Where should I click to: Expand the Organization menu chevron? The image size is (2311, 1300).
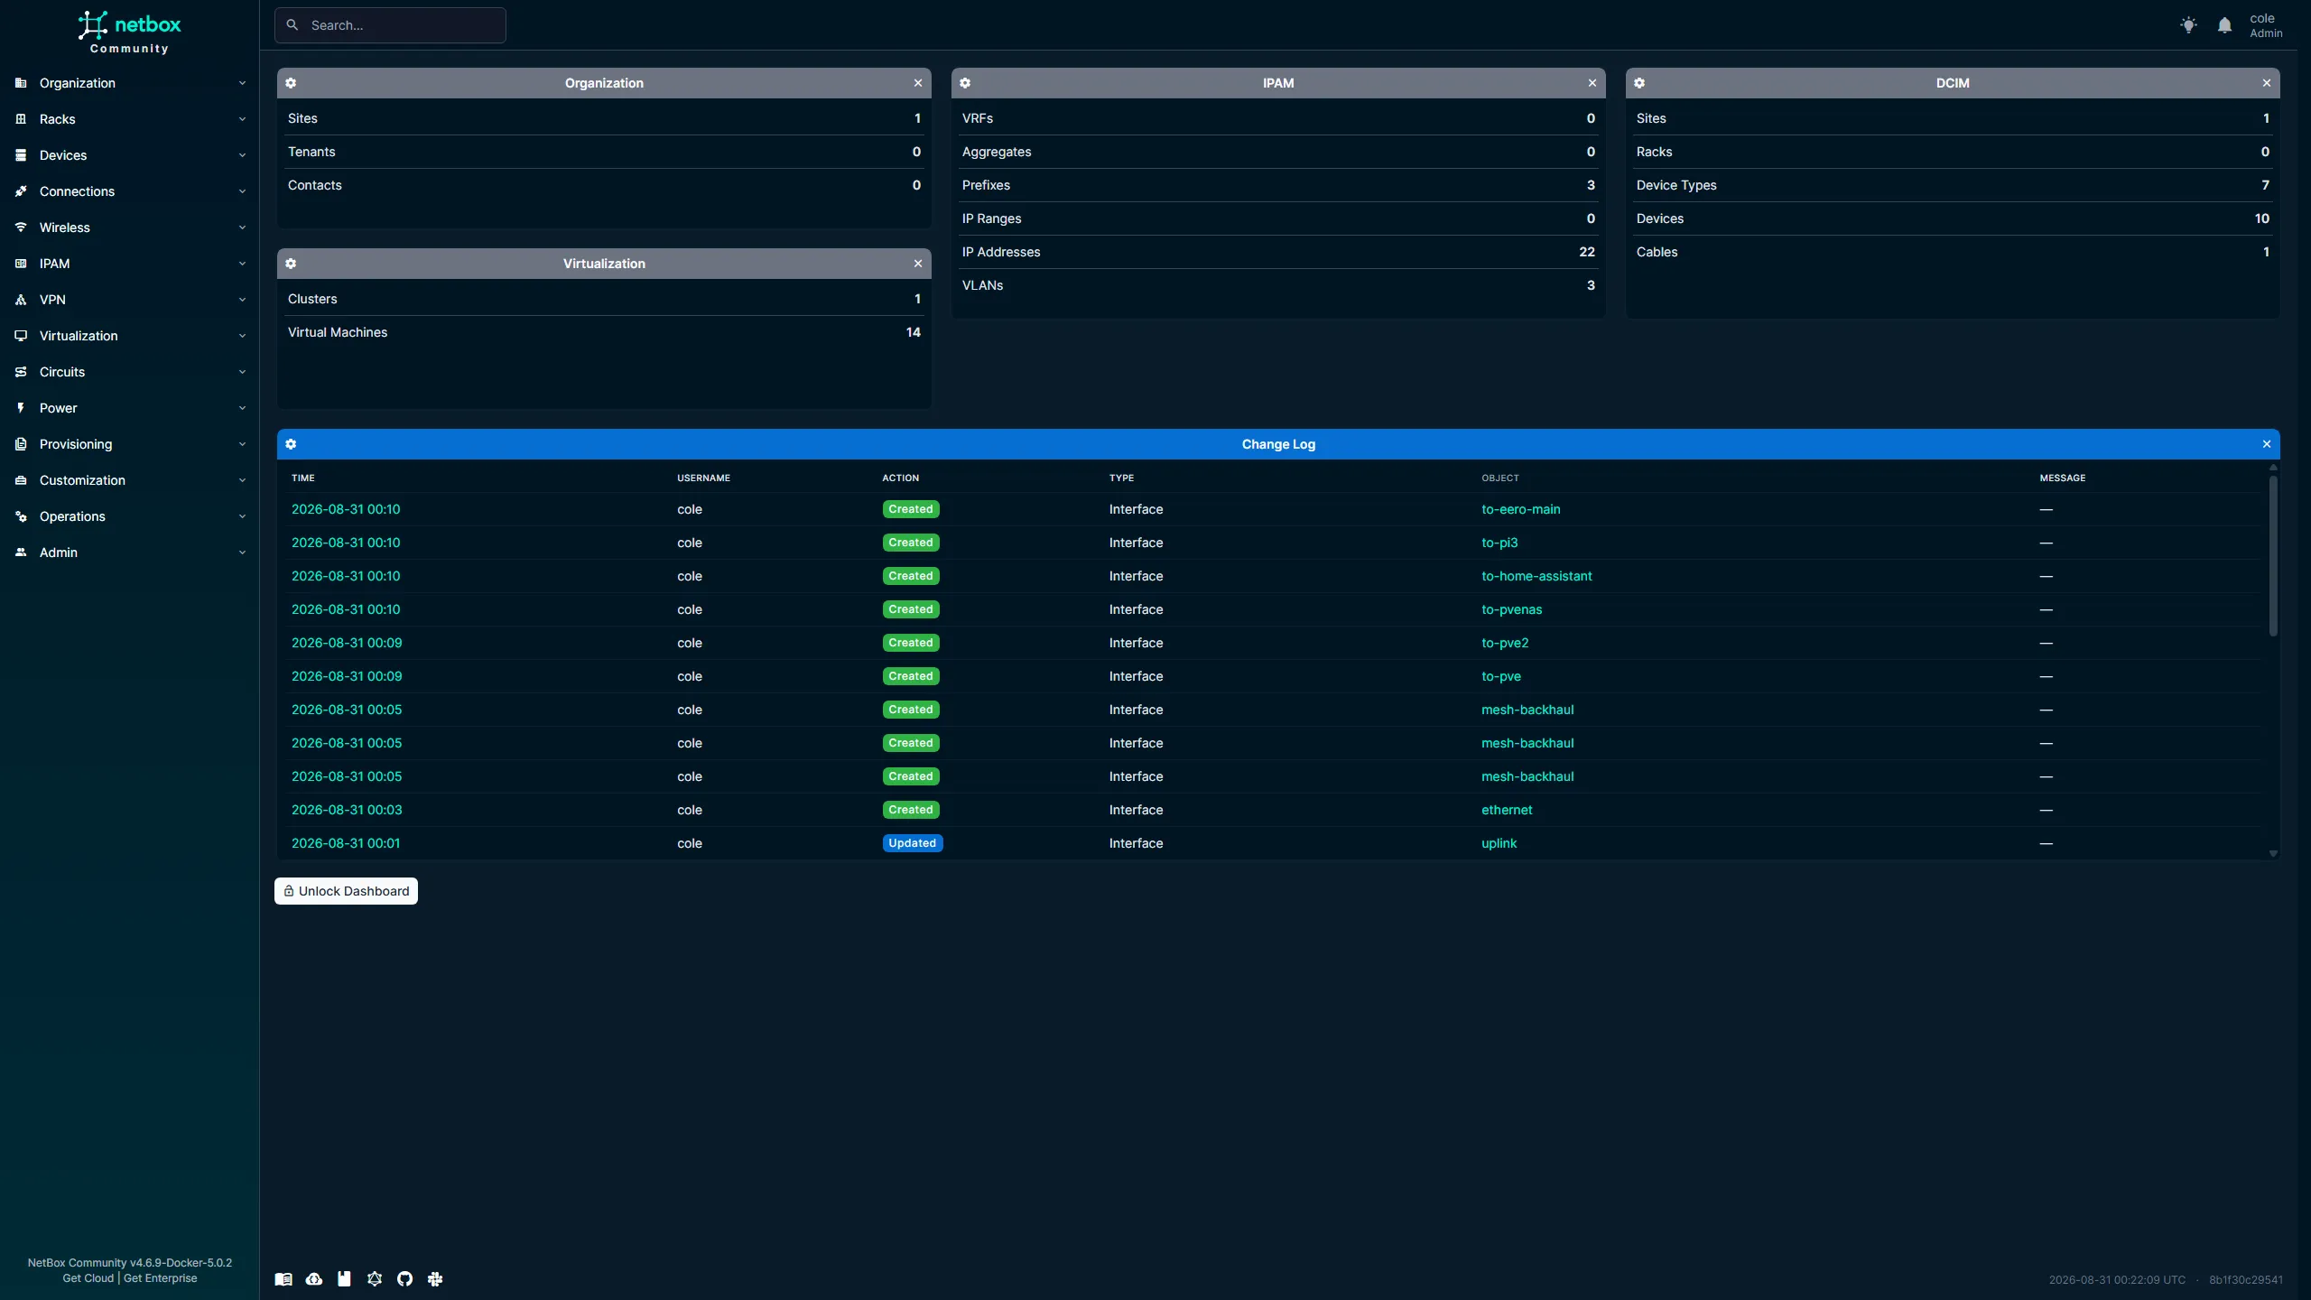[x=242, y=83]
